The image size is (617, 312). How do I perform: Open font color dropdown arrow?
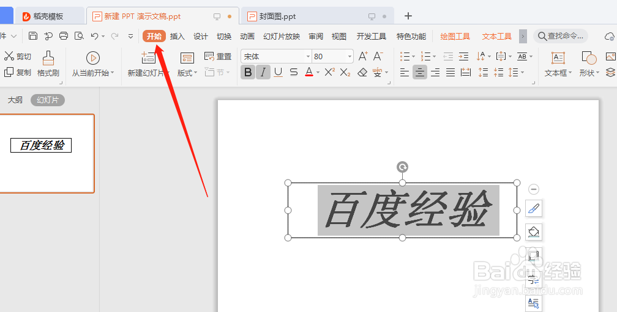pos(318,73)
